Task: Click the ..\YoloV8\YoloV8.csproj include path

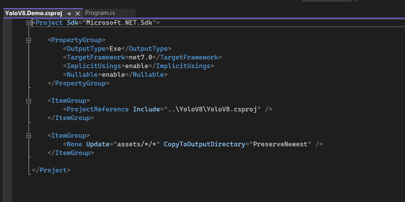Action: 212,109
